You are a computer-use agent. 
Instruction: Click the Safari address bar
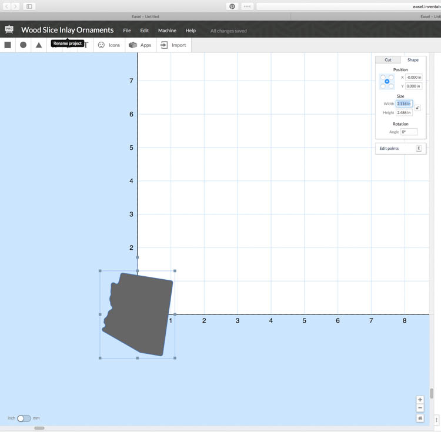point(349,6)
